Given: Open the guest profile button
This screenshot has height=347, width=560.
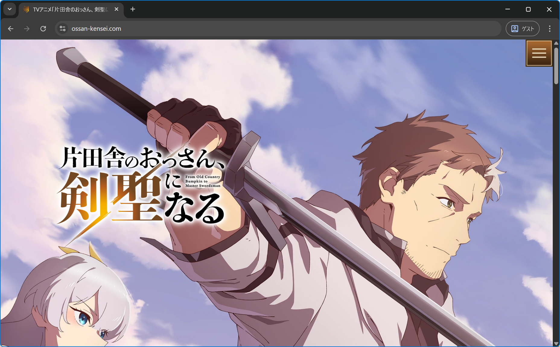Looking at the screenshot, I should pos(523,29).
